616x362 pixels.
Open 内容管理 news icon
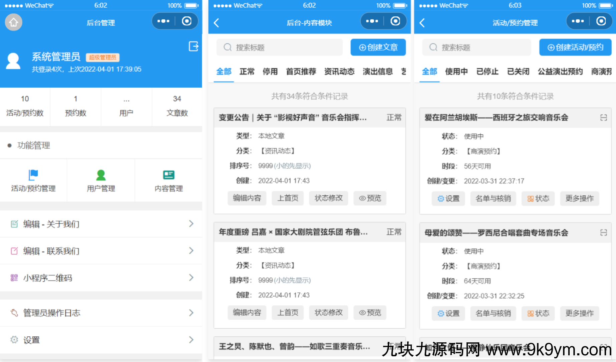pos(169,175)
